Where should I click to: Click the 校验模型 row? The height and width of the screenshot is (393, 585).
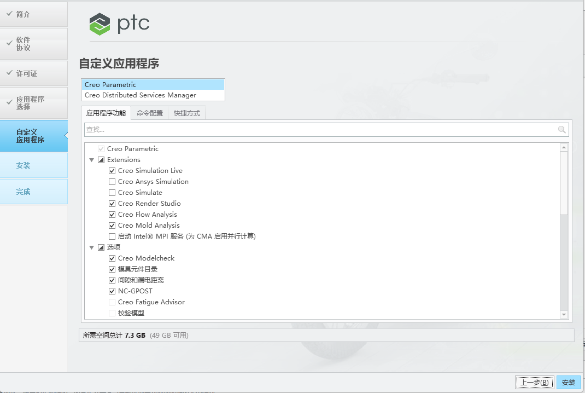[x=131, y=313]
